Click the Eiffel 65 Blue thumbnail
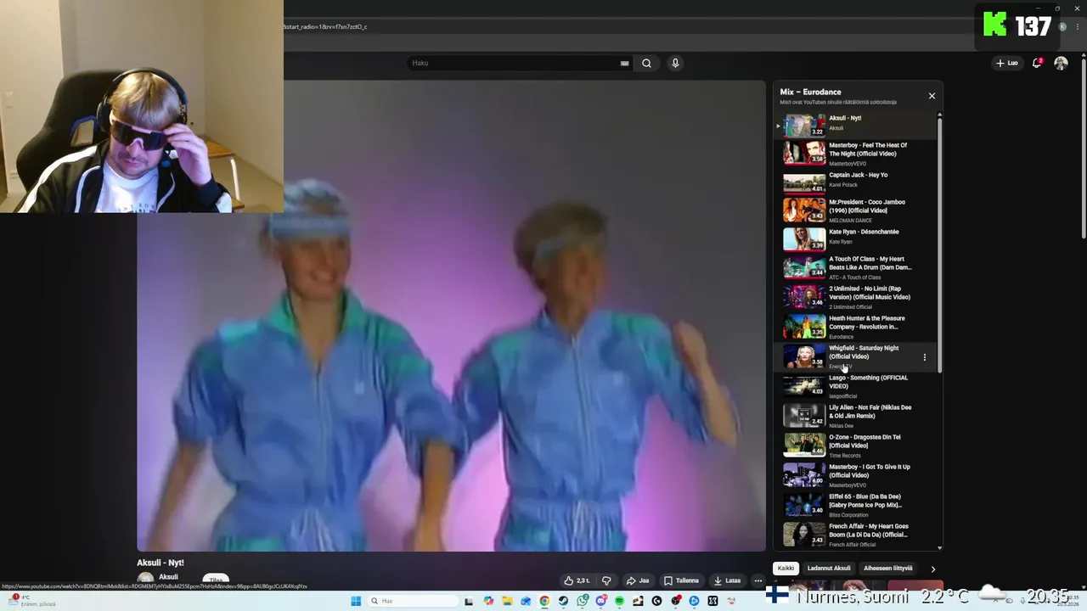The width and height of the screenshot is (1087, 611). click(804, 506)
